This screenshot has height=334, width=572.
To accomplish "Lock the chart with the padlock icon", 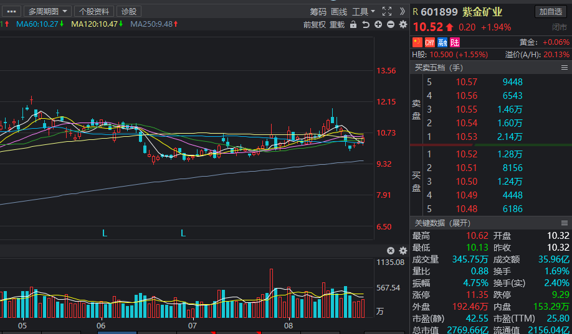I will click(x=353, y=24).
